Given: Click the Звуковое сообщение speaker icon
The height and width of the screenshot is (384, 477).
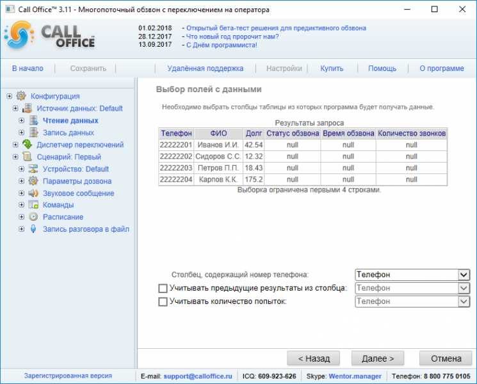Looking at the screenshot, I should tap(33, 193).
